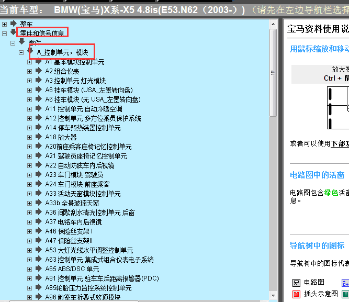The height and width of the screenshot is (302, 349).
Task: Click scroll-down arrow of navigation tree scrollbar
Action: tap(273, 296)
